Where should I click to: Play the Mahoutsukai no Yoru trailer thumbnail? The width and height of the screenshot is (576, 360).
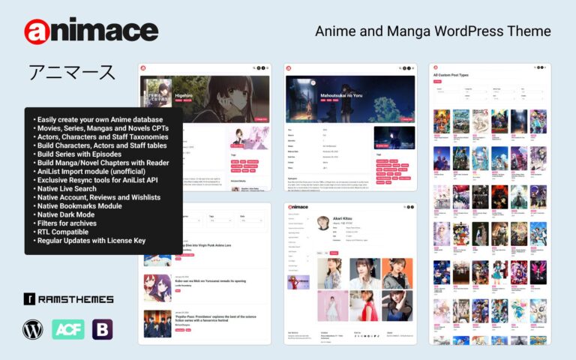click(394, 138)
